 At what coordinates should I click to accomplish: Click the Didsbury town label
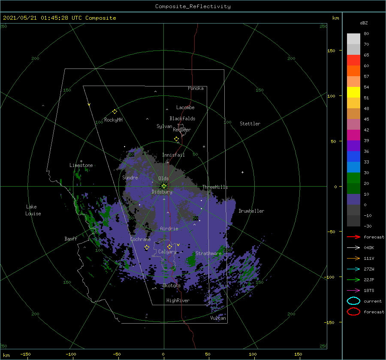click(x=162, y=192)
